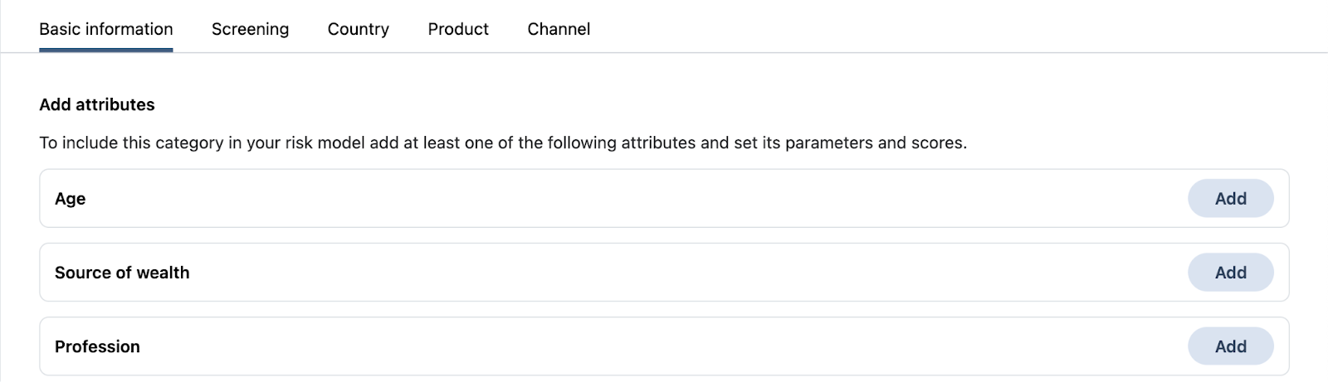Open the Country tab
This screenshot has height=382, width=1328.
[358, 29]
